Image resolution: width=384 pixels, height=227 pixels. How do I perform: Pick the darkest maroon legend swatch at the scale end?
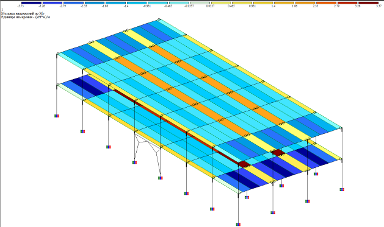[368, 3]
